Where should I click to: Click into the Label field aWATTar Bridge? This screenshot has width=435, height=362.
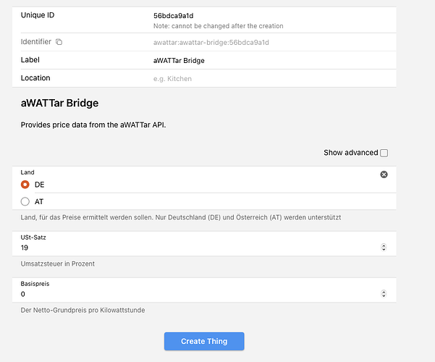[179, 61]
